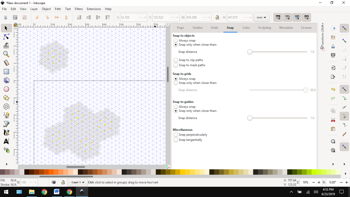Viewport: 350px width, 197px height.
Task: Select the arrow Selector tool
Action: tap(6, 28)
